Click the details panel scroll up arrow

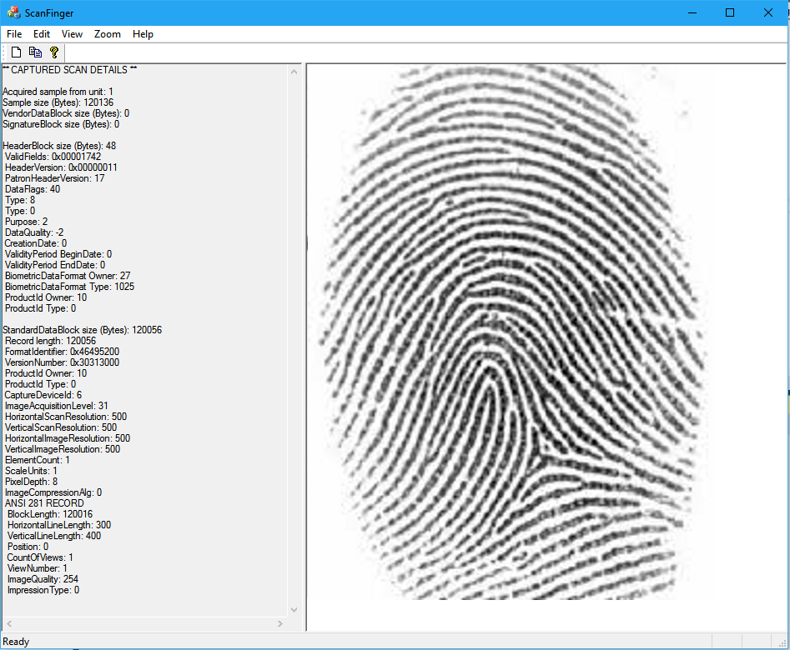click(x=294, y=72)
